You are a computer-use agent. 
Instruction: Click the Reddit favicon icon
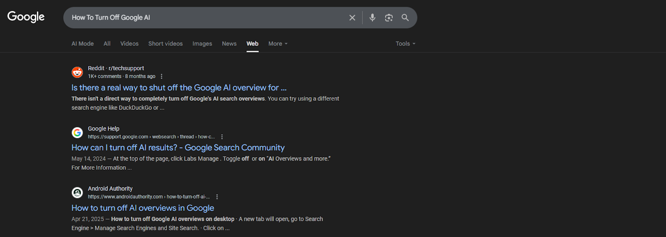tap(77, 72)
